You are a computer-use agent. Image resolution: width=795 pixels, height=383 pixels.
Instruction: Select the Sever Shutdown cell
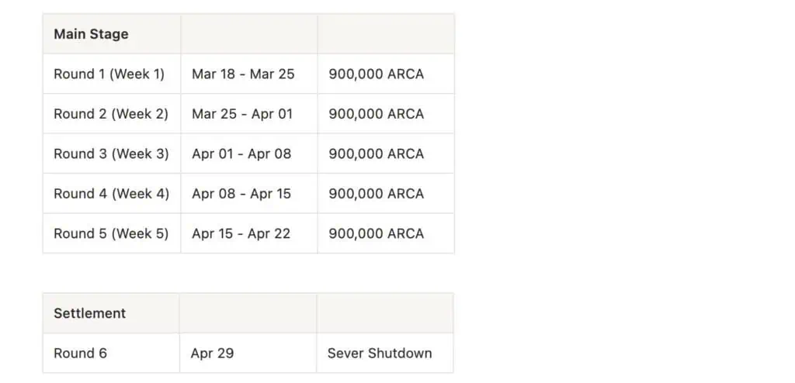point(380,354)
